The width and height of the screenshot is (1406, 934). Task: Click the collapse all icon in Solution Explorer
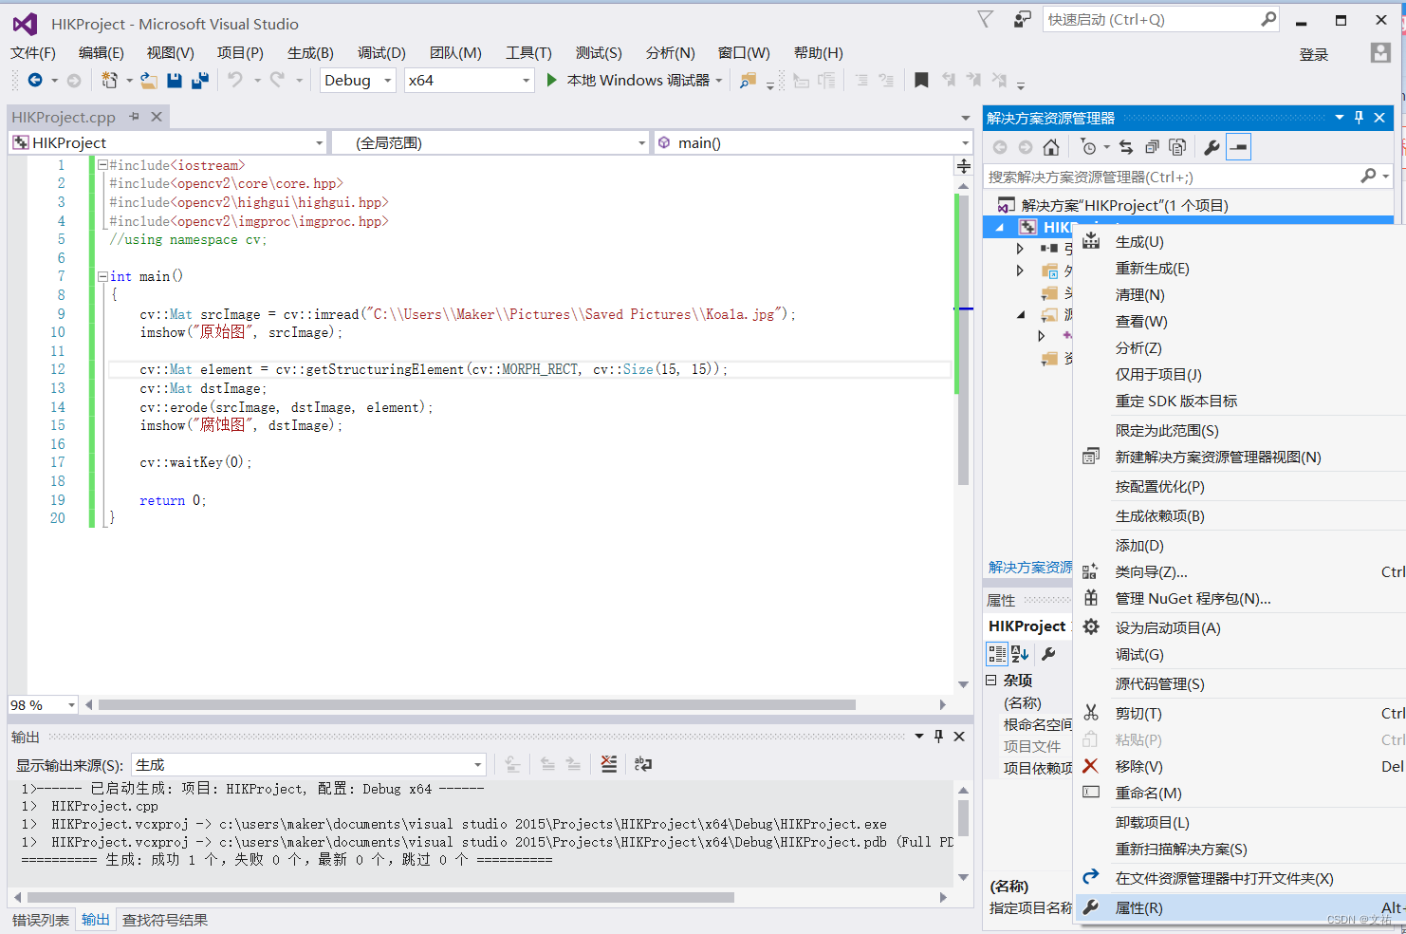pyautogui.click(x=1152, y=147)
